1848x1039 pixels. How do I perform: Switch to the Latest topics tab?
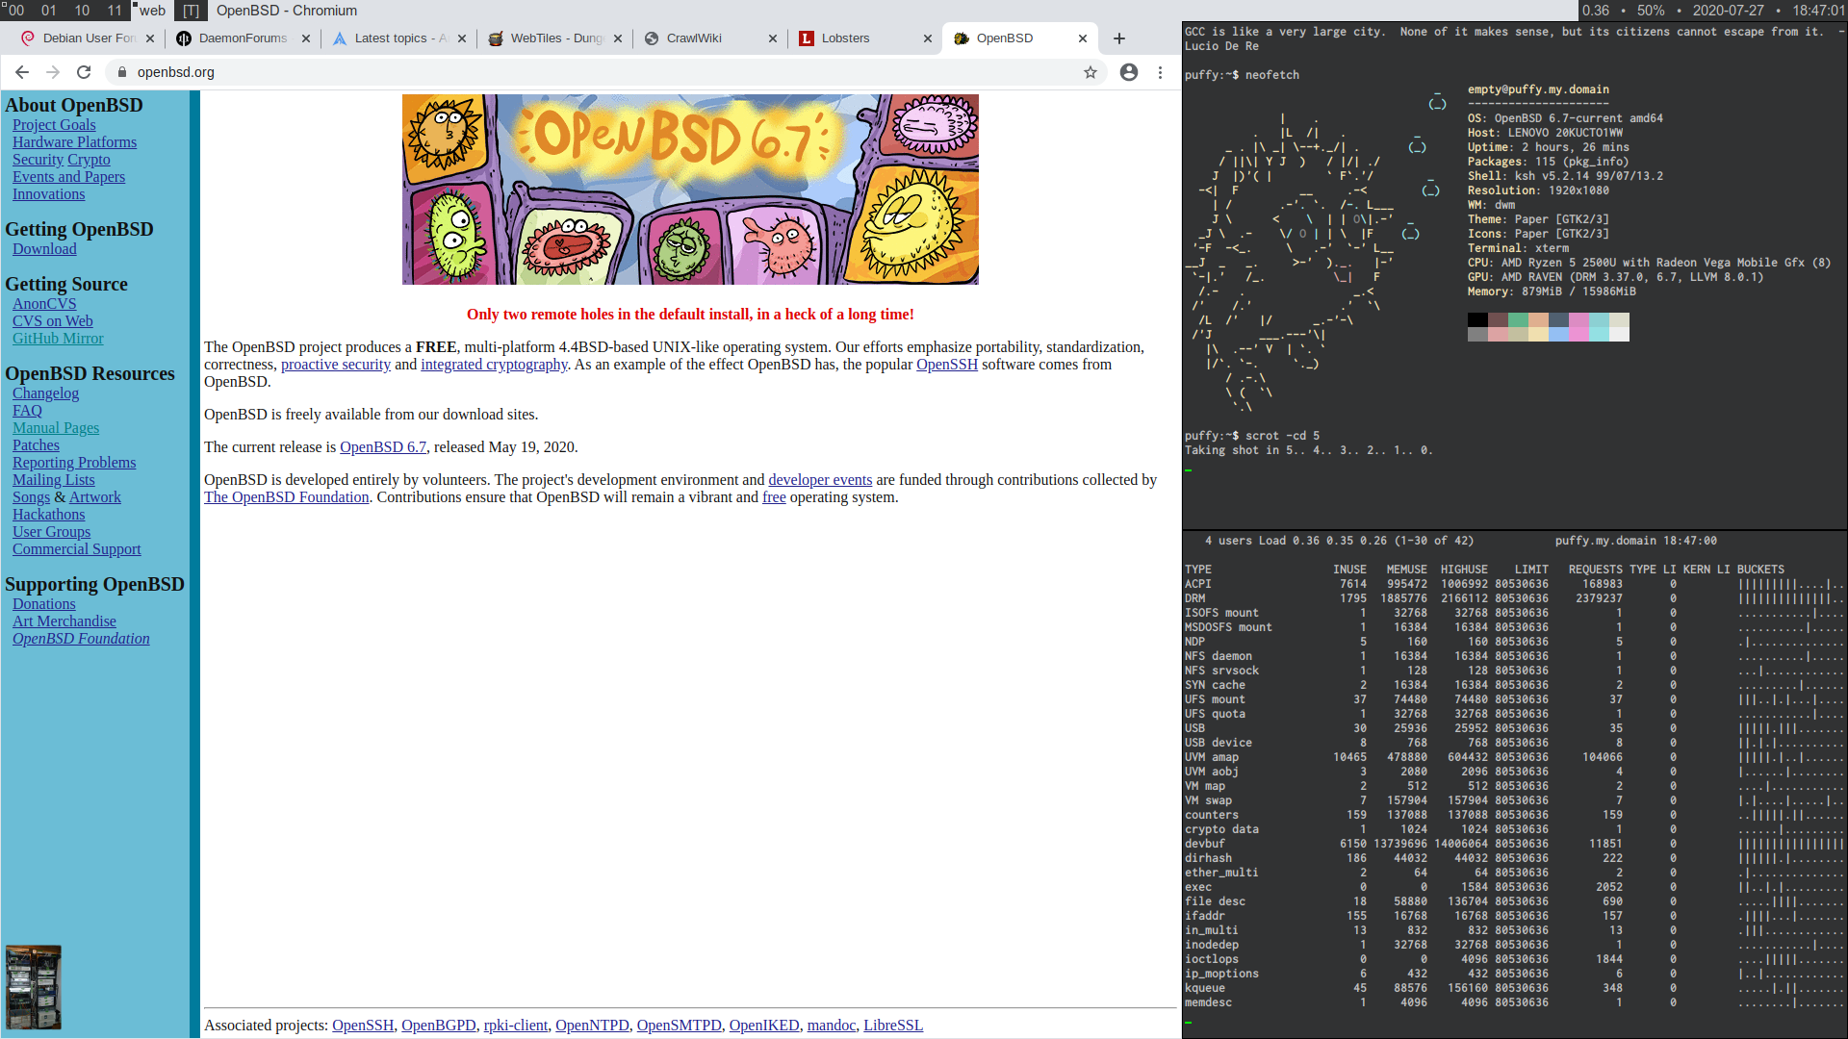(397, 38)
